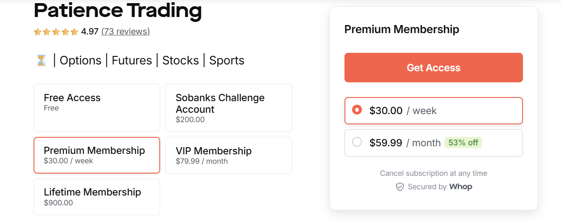Screen dimensions: 561x221
Task: Open the 73 reviews link
Action: [x=125, y=32]
